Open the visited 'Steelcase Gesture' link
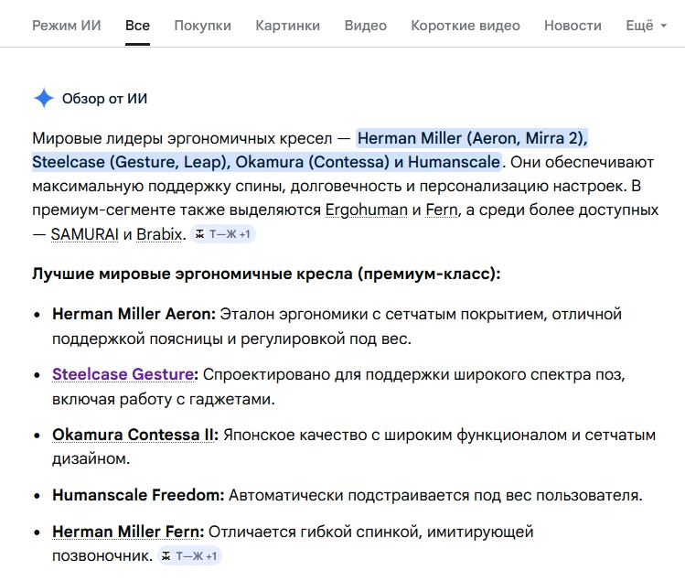This screenshot has height=581, width=685. click(123, 374)
